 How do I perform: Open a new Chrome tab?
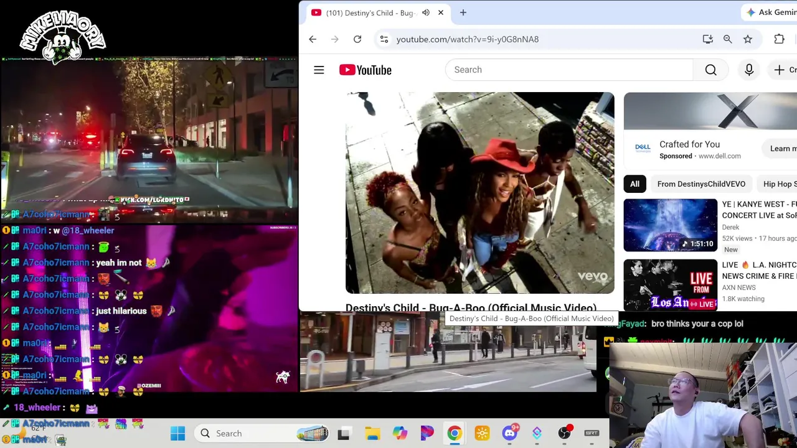pyautogui.click(x=463, y=12)
